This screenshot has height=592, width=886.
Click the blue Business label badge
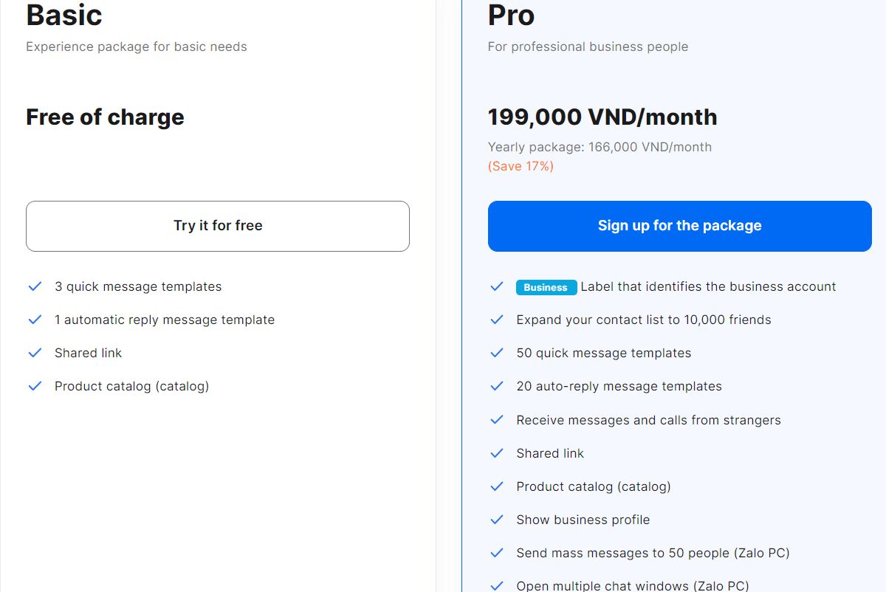click(546, 287)
